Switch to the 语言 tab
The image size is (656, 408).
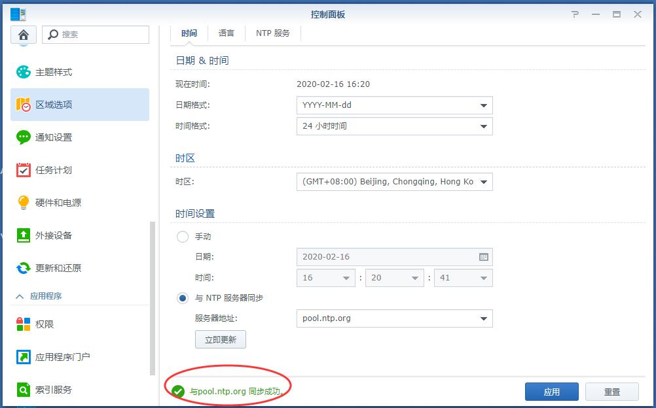point(227,33)
